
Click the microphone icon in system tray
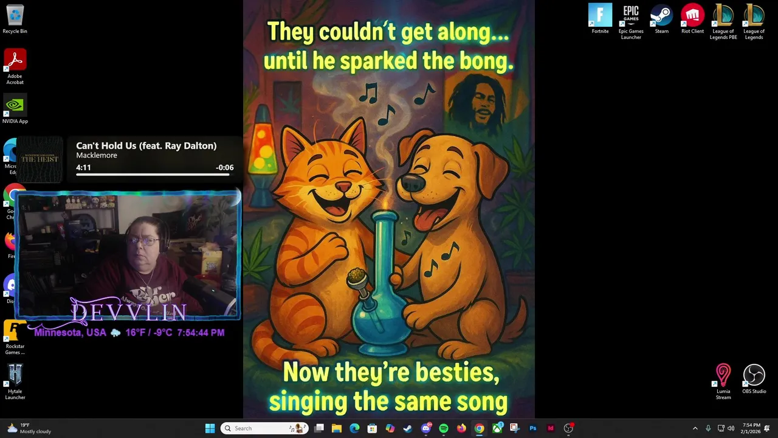pos(708,428)
